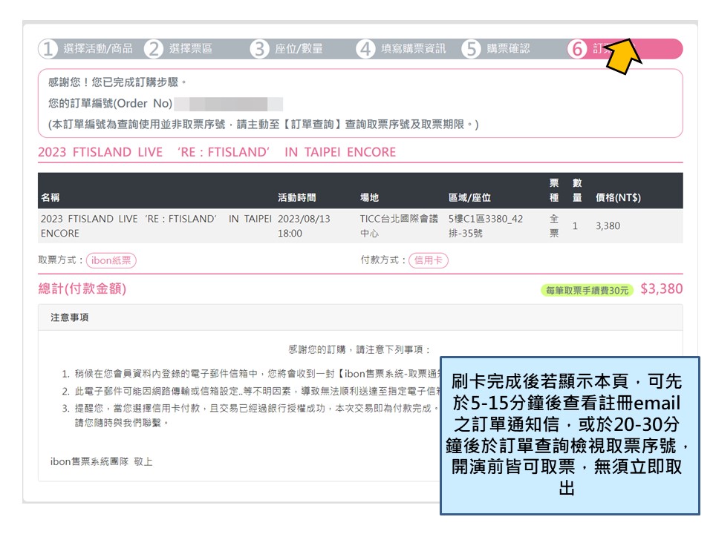Click the ibon紙票 pickup method tag

click(111, 260)
